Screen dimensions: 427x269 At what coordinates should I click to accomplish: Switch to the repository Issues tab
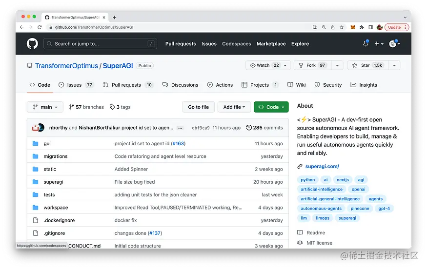tap(76, 85)
